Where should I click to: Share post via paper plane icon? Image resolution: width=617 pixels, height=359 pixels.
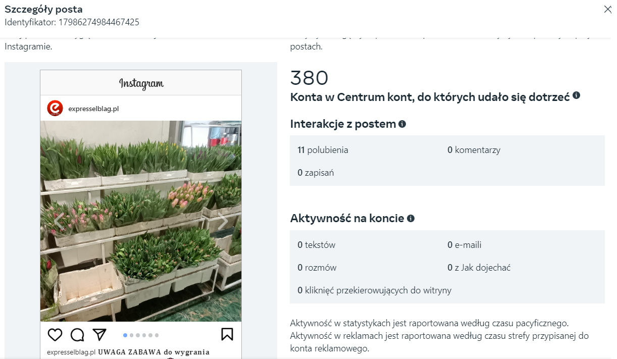pos(99,334)
